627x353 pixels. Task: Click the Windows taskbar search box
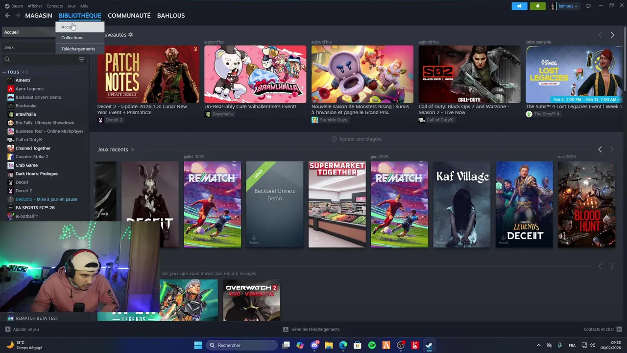242,345
